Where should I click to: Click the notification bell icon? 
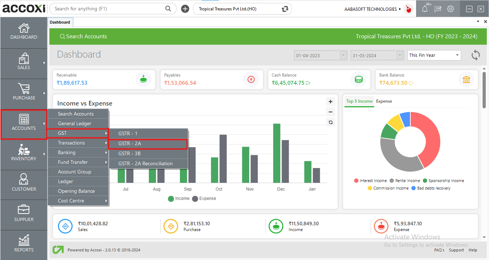(425, 9)
